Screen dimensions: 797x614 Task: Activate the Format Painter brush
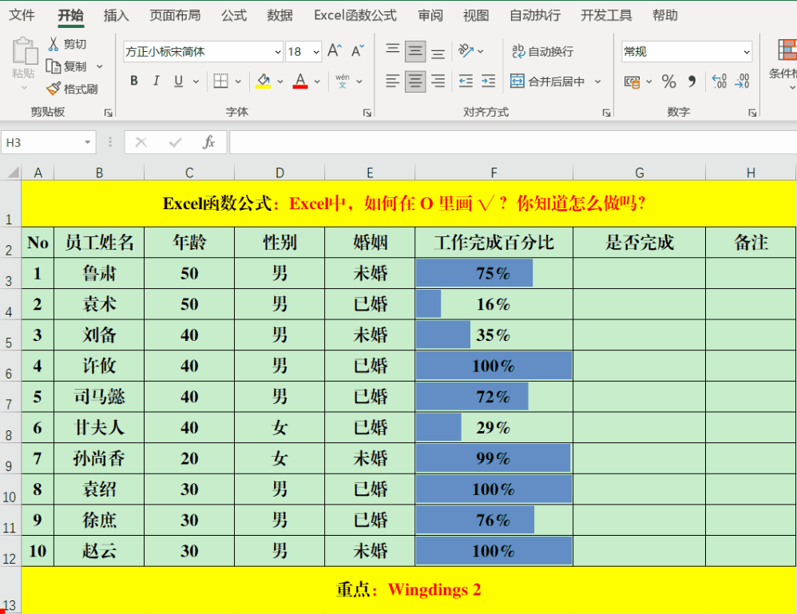(54, 89)
